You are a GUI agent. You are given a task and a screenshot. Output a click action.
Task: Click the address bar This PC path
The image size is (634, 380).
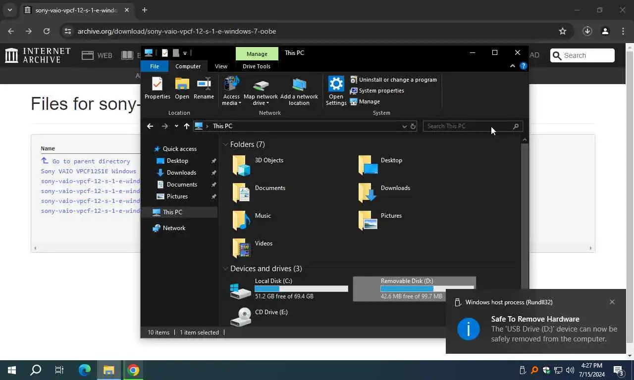click(222, 126)
